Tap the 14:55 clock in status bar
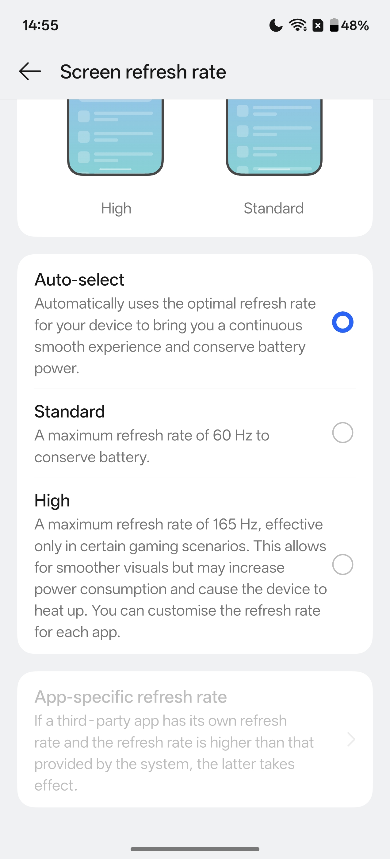This screenshot has height=859, width=390. (x=40, y=25)
